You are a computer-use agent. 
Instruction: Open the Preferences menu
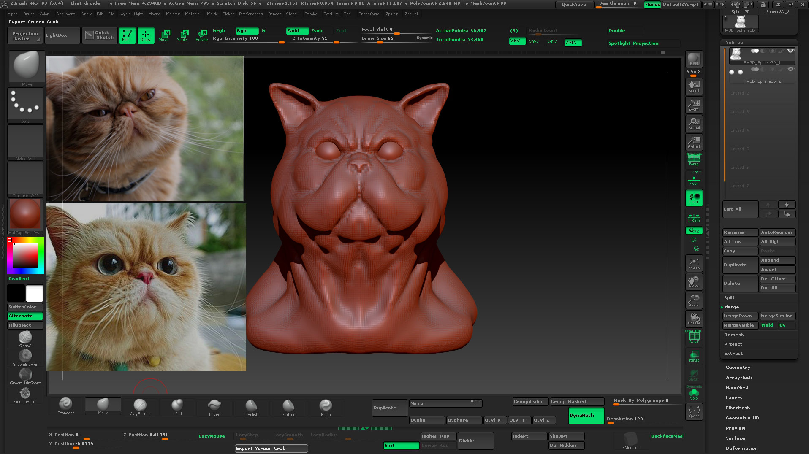(251, 14)
